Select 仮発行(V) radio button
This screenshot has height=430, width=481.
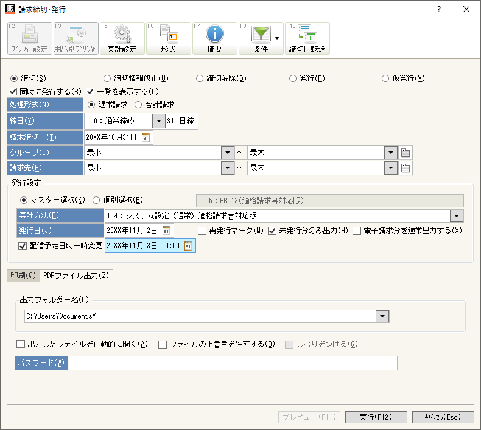pyautogui.click(x=385, y=78)
